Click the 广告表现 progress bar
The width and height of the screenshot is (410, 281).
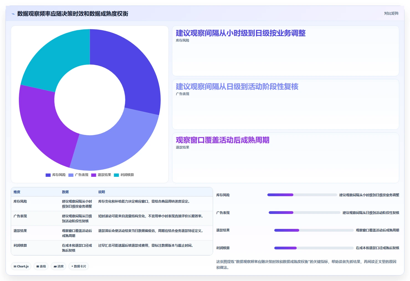click(x=304, y=213)
